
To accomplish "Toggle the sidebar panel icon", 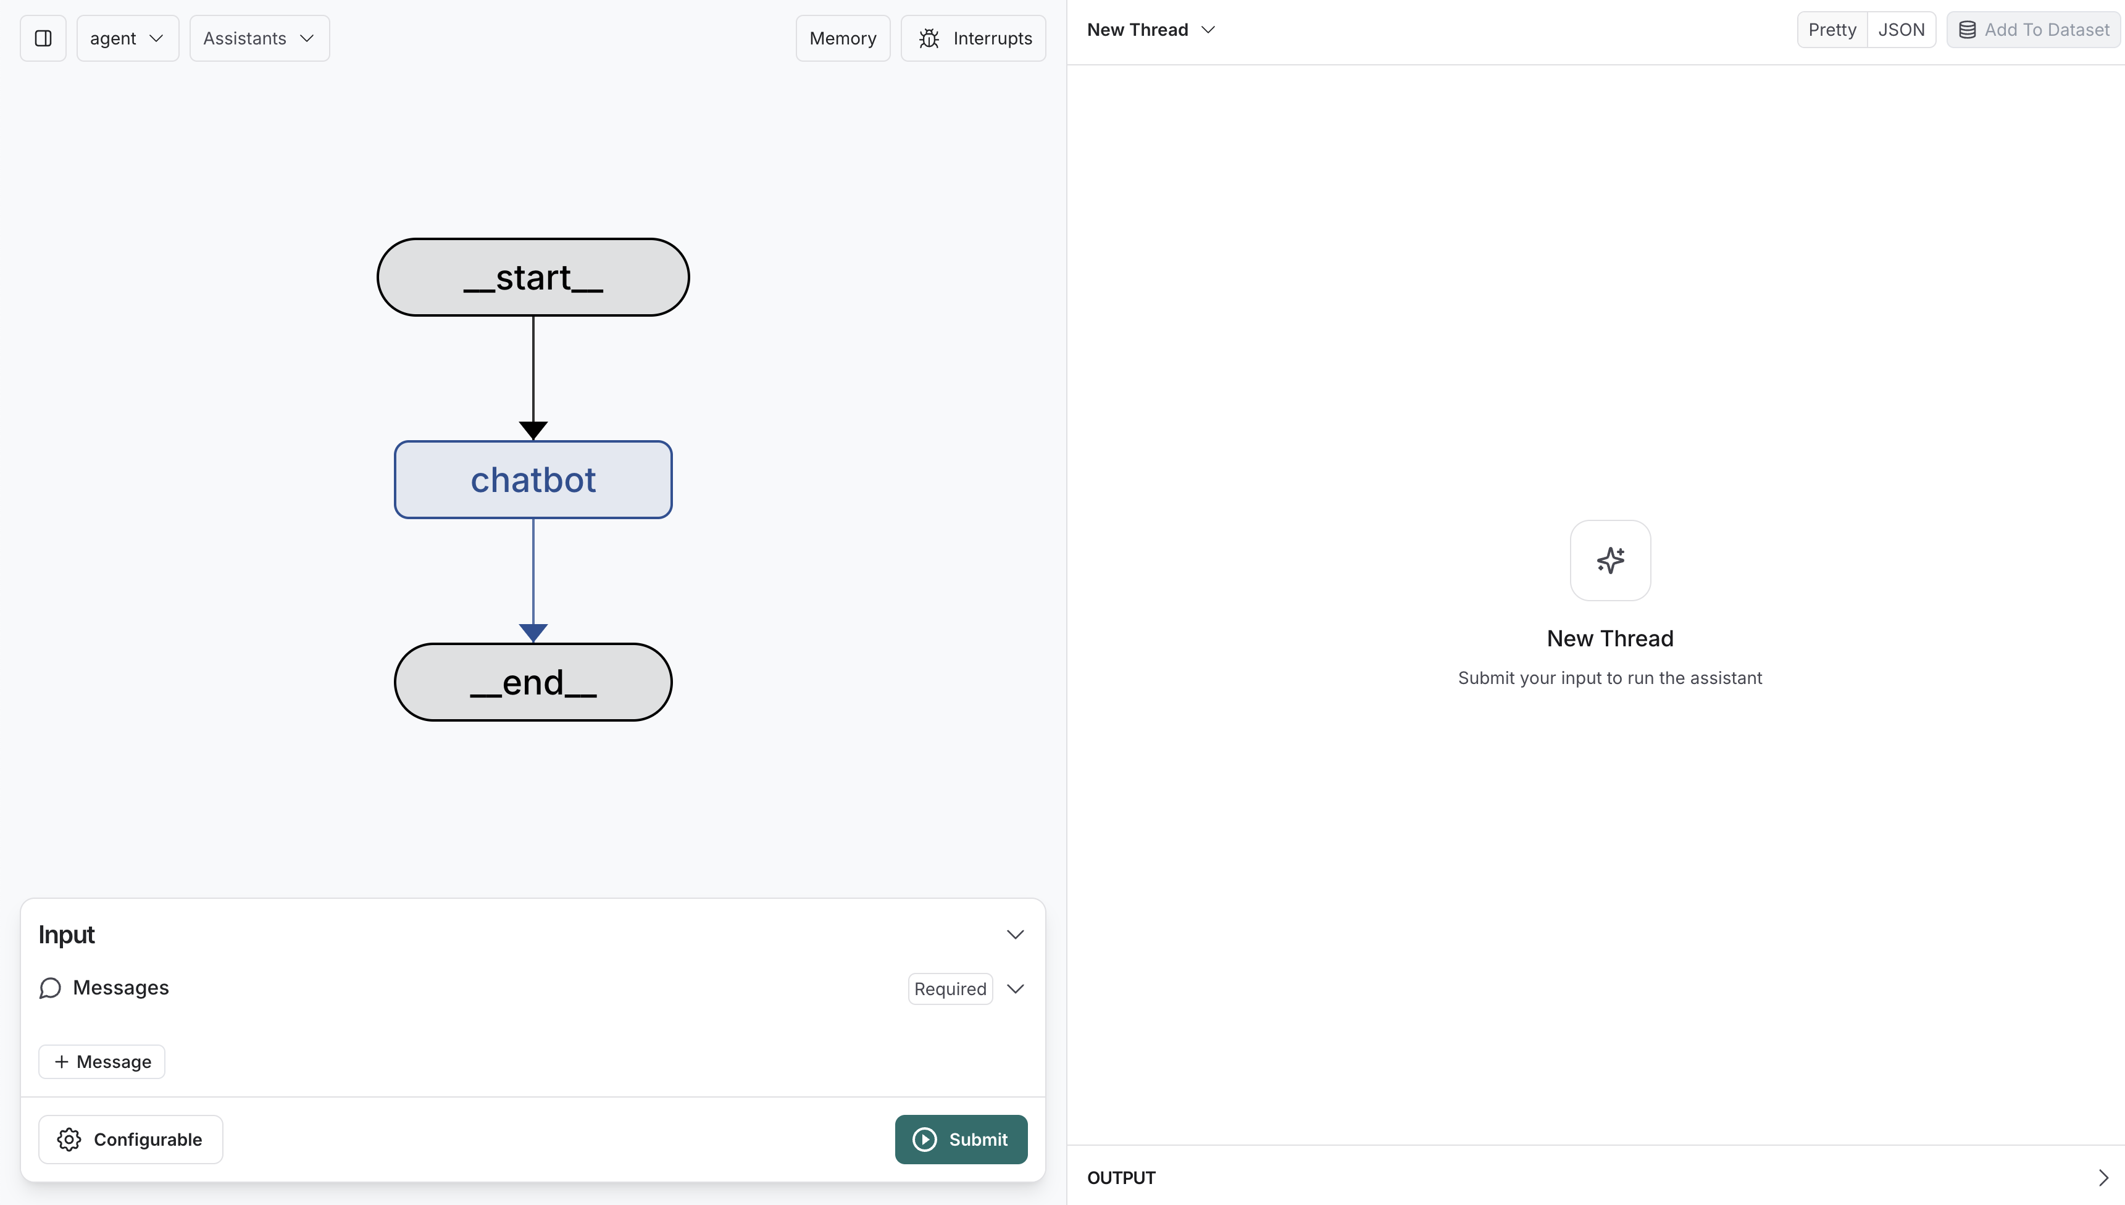I will 43,38.
